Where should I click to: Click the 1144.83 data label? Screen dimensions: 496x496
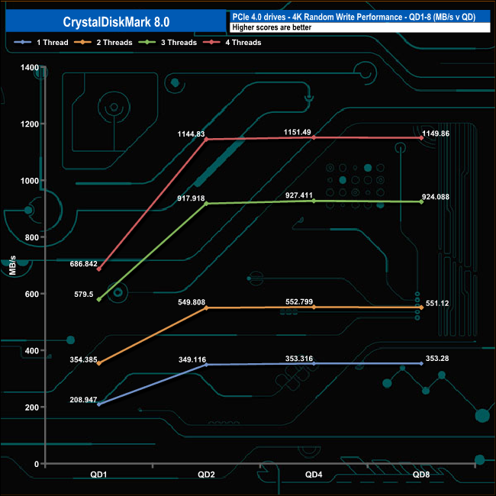pyautogui.click(x=191, y=134)
